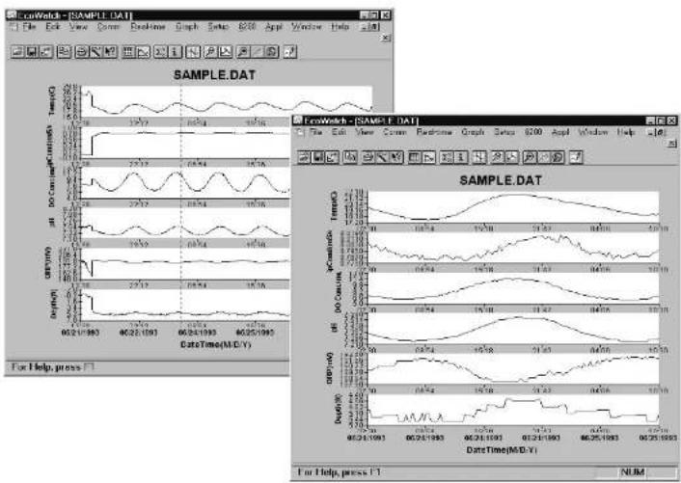Open the Help menu in the front window
Image resolution: width=681 pixels, height=483 pixels.
[625, 132]
